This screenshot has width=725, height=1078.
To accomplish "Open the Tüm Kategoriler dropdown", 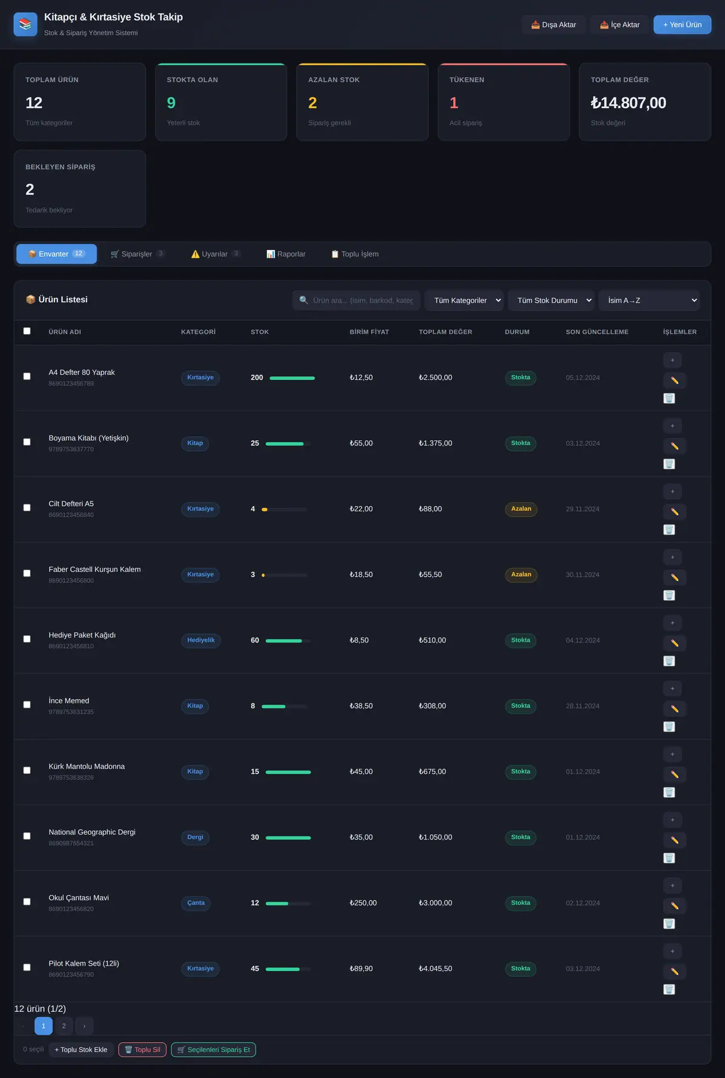I will coord(464,300).
